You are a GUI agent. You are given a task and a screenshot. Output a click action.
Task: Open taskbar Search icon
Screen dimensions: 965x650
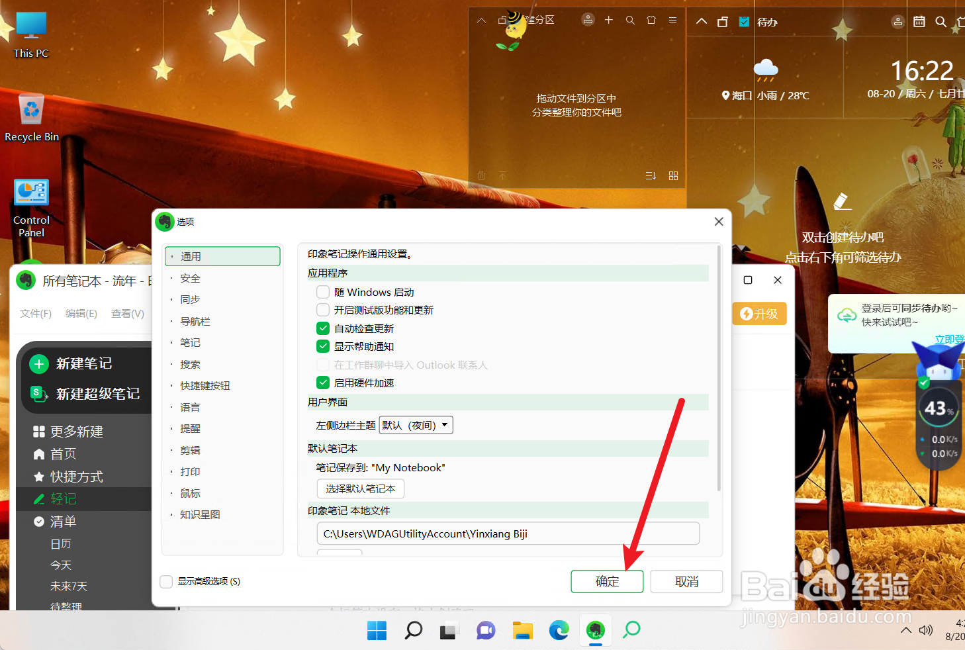coord(413,630)
